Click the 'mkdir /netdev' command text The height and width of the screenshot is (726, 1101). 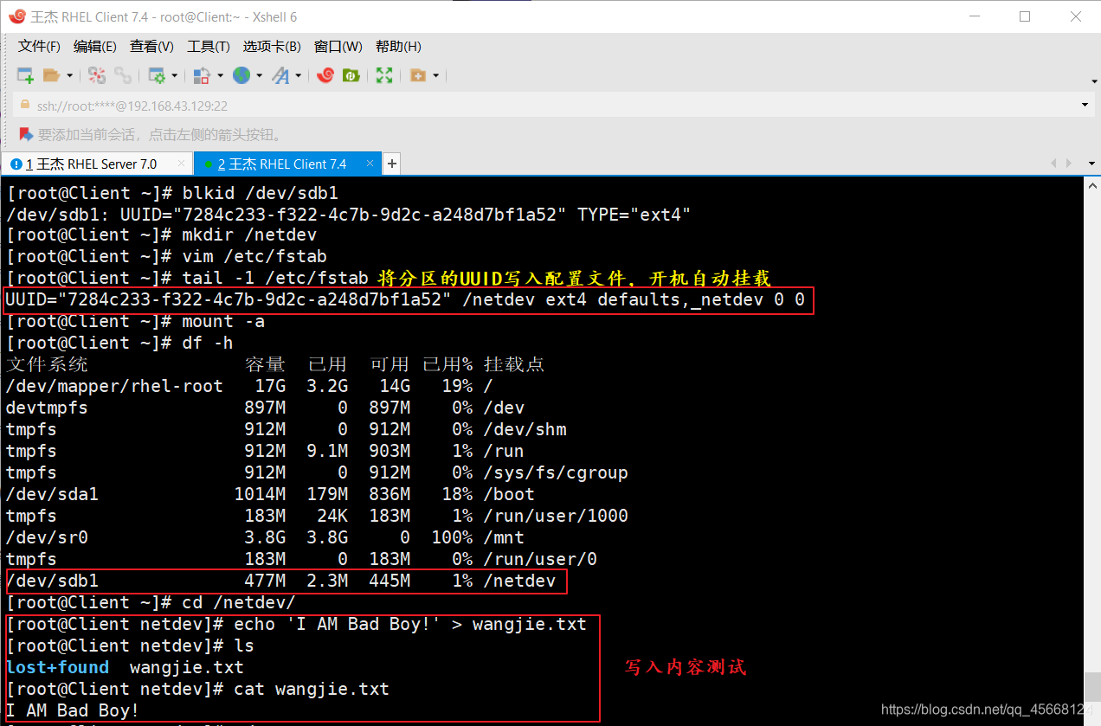point(249,235)
